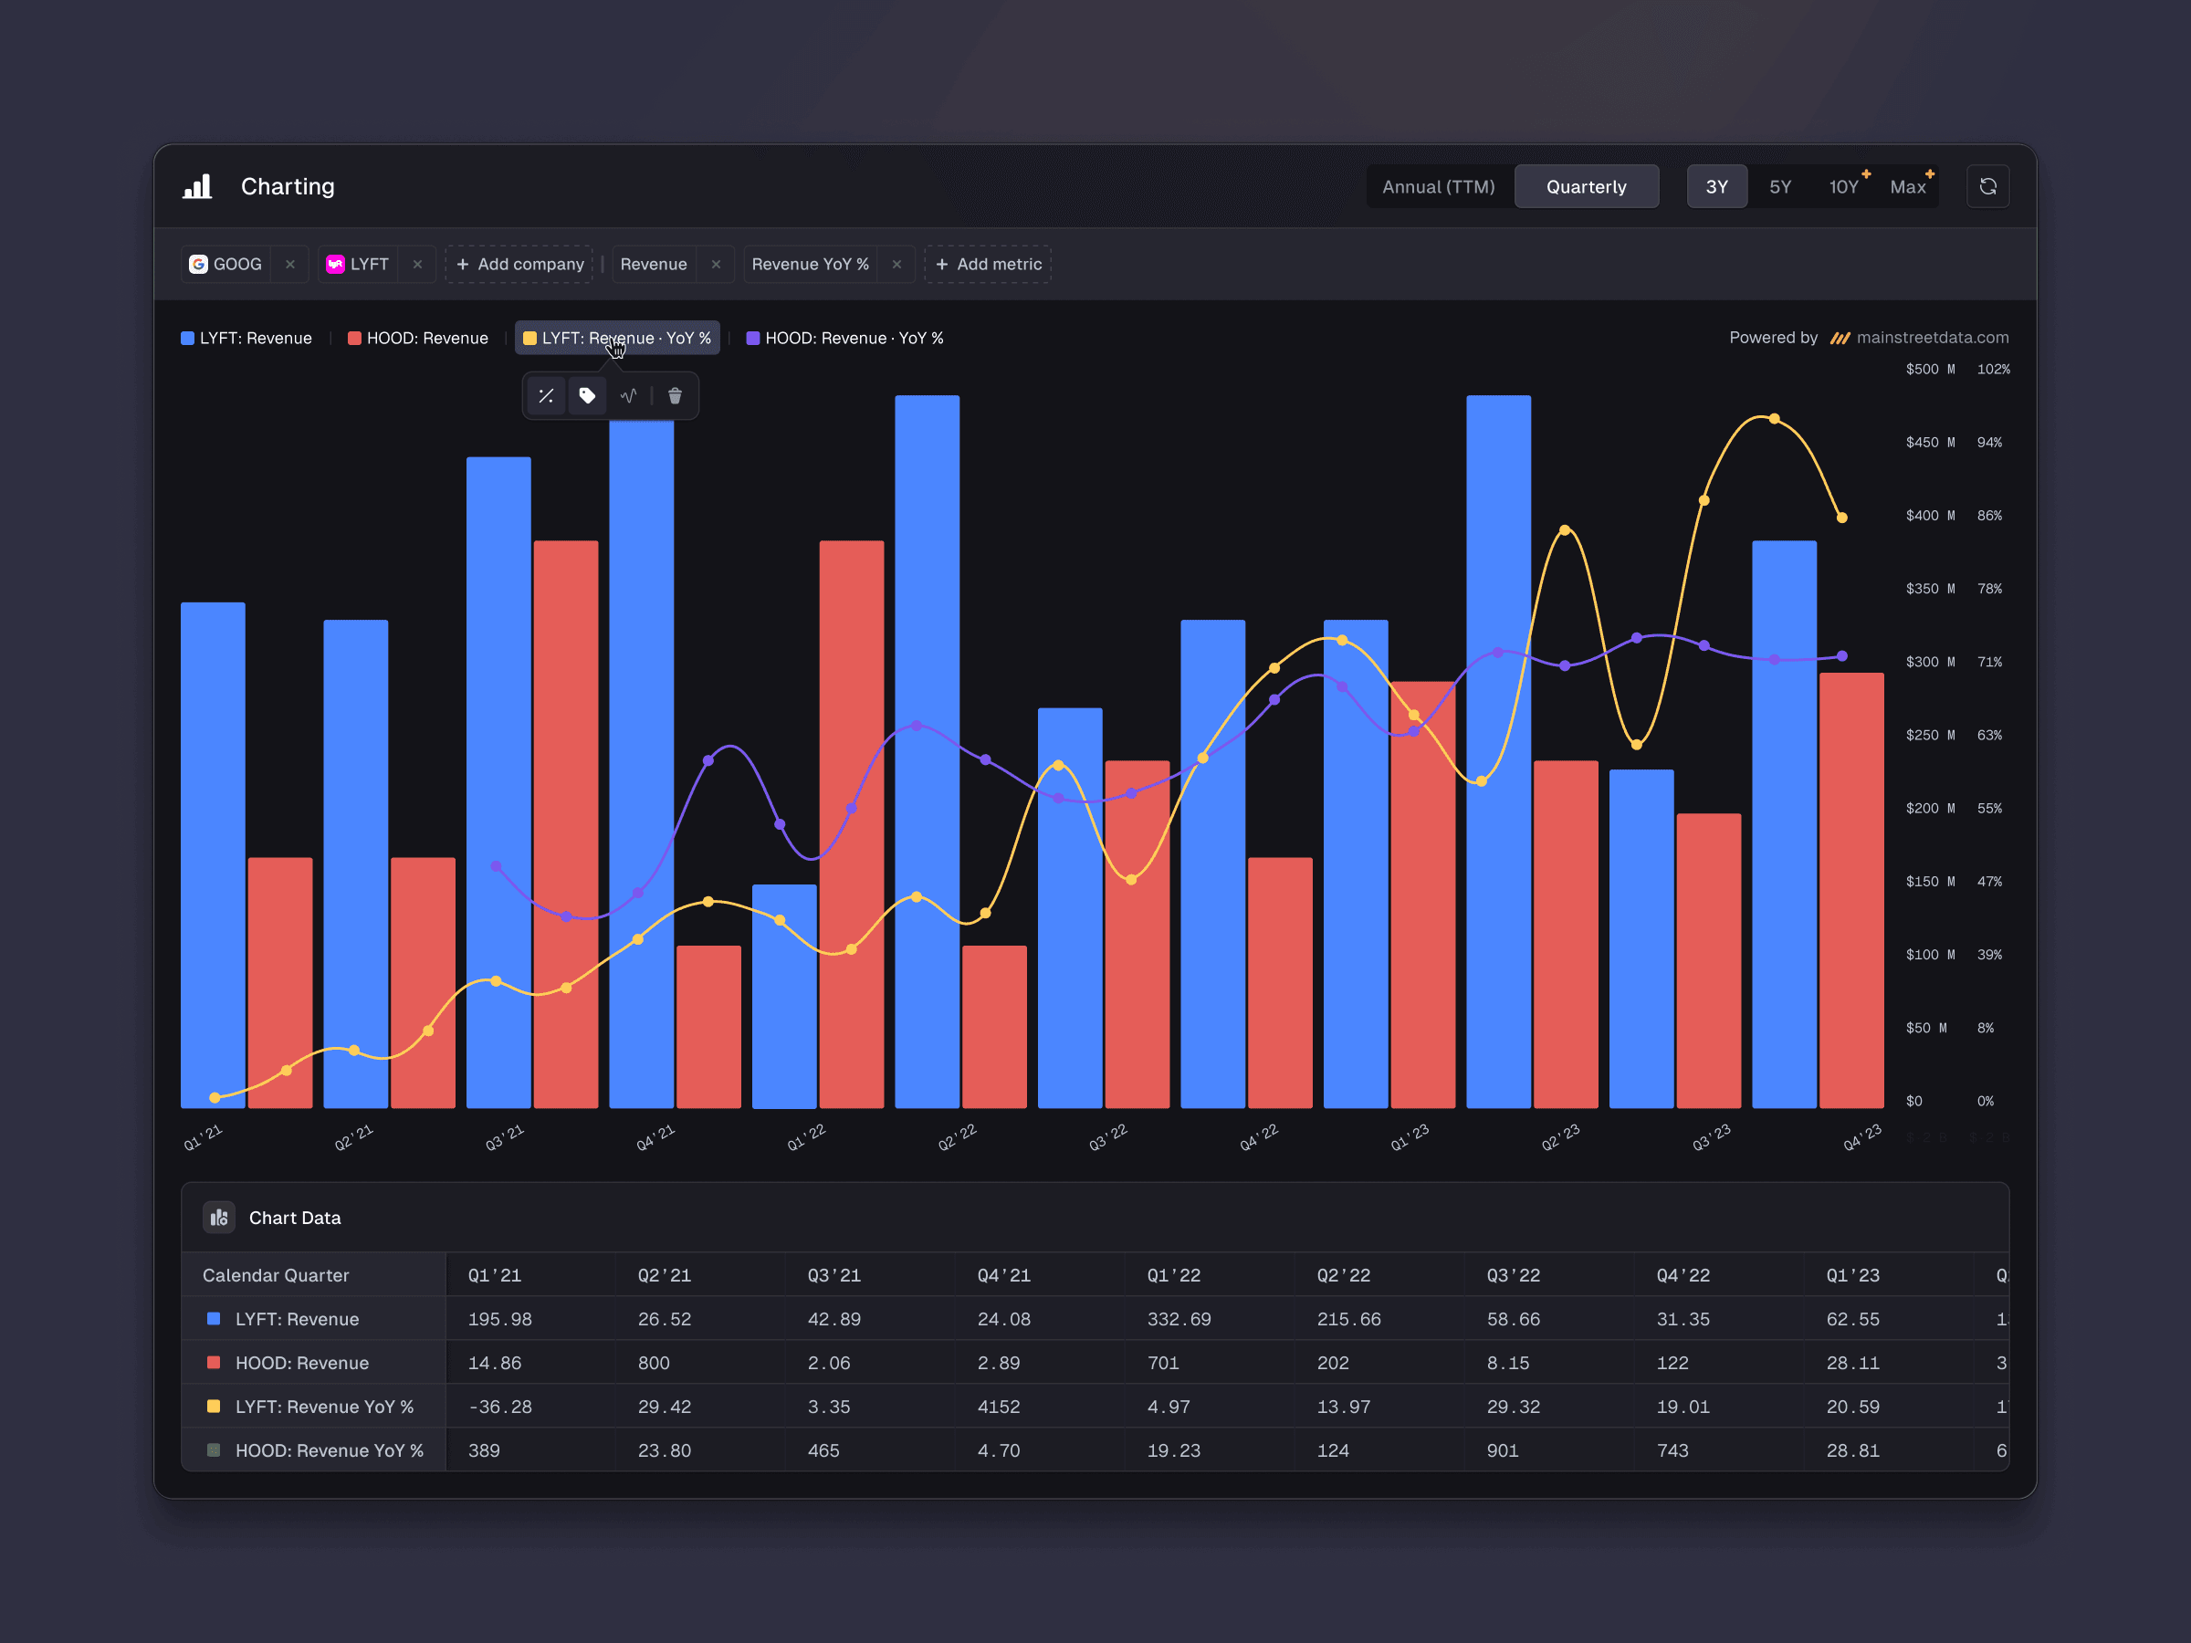The width and height of the screenshot is (2191, 1643).
Task: Select the Quarterly period toggle
Action: pyautogui.click(x=1586, y=186)
